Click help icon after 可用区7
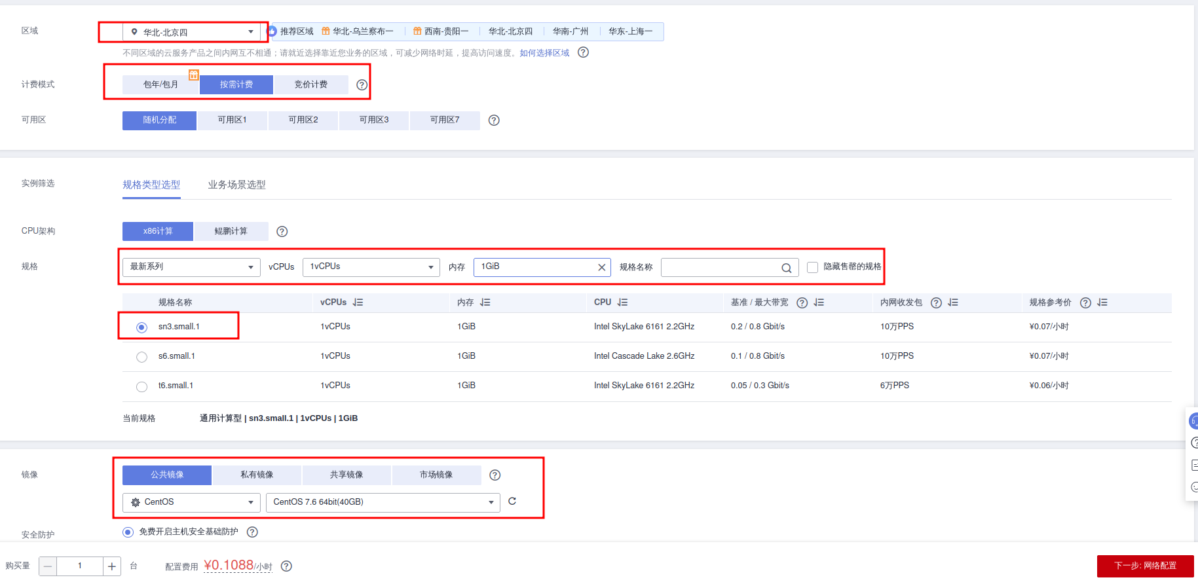The width and height of the screenshot is (1198, 584). (494, 120)
